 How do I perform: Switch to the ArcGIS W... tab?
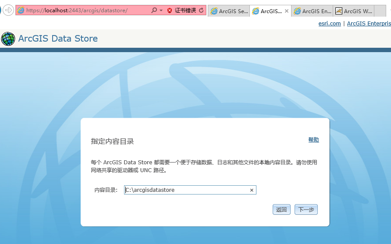pos(354,11)
